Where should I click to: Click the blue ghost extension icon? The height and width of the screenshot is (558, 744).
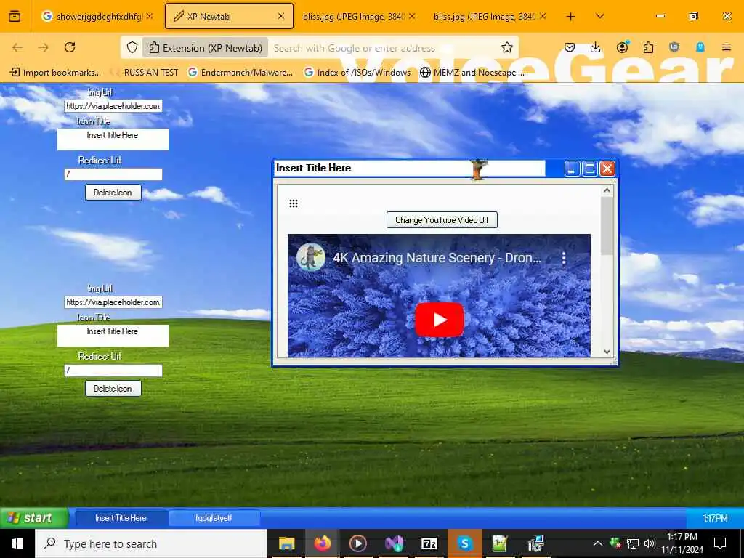(700, 47)
